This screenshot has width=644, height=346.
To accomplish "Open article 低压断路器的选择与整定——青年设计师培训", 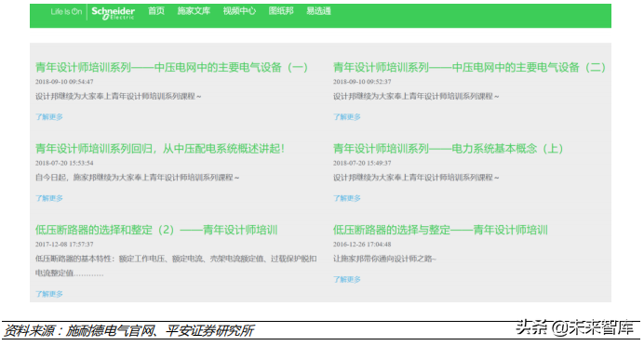I will click(x=440, y=230).
